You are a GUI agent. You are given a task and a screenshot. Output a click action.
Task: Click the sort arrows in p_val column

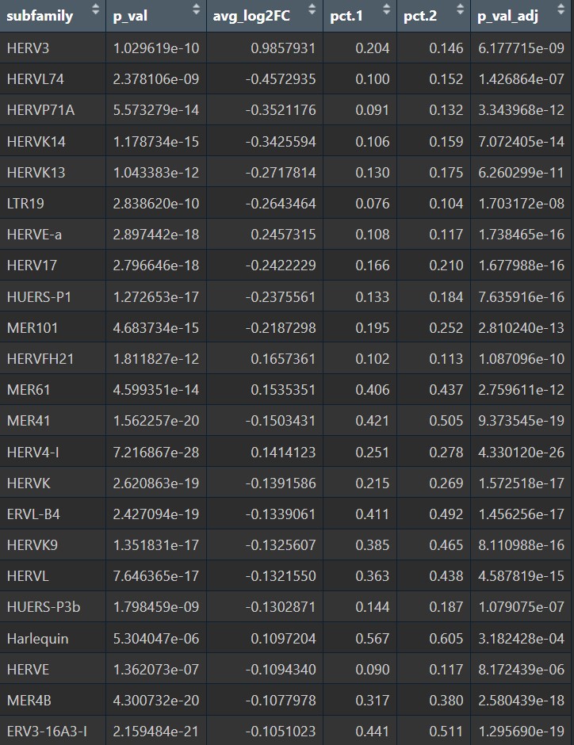point(197,11)
